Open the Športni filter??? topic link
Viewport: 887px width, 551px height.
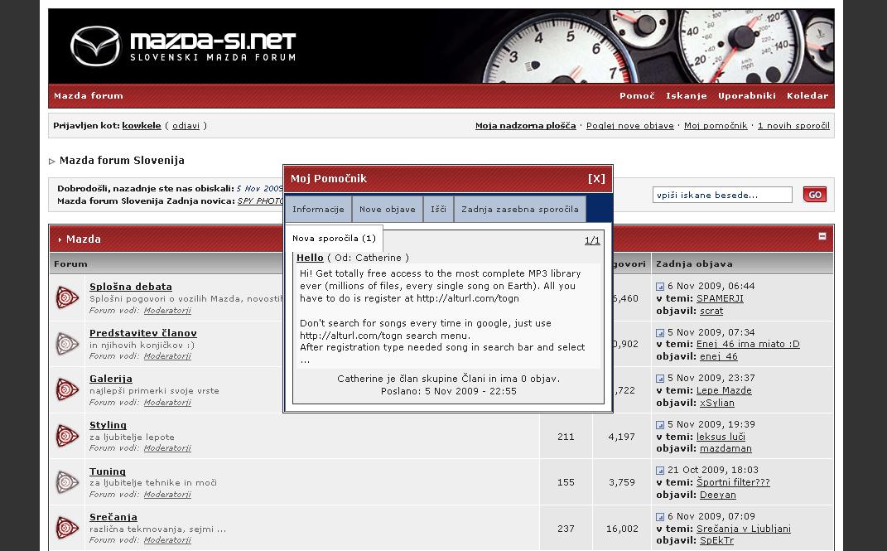733,482
